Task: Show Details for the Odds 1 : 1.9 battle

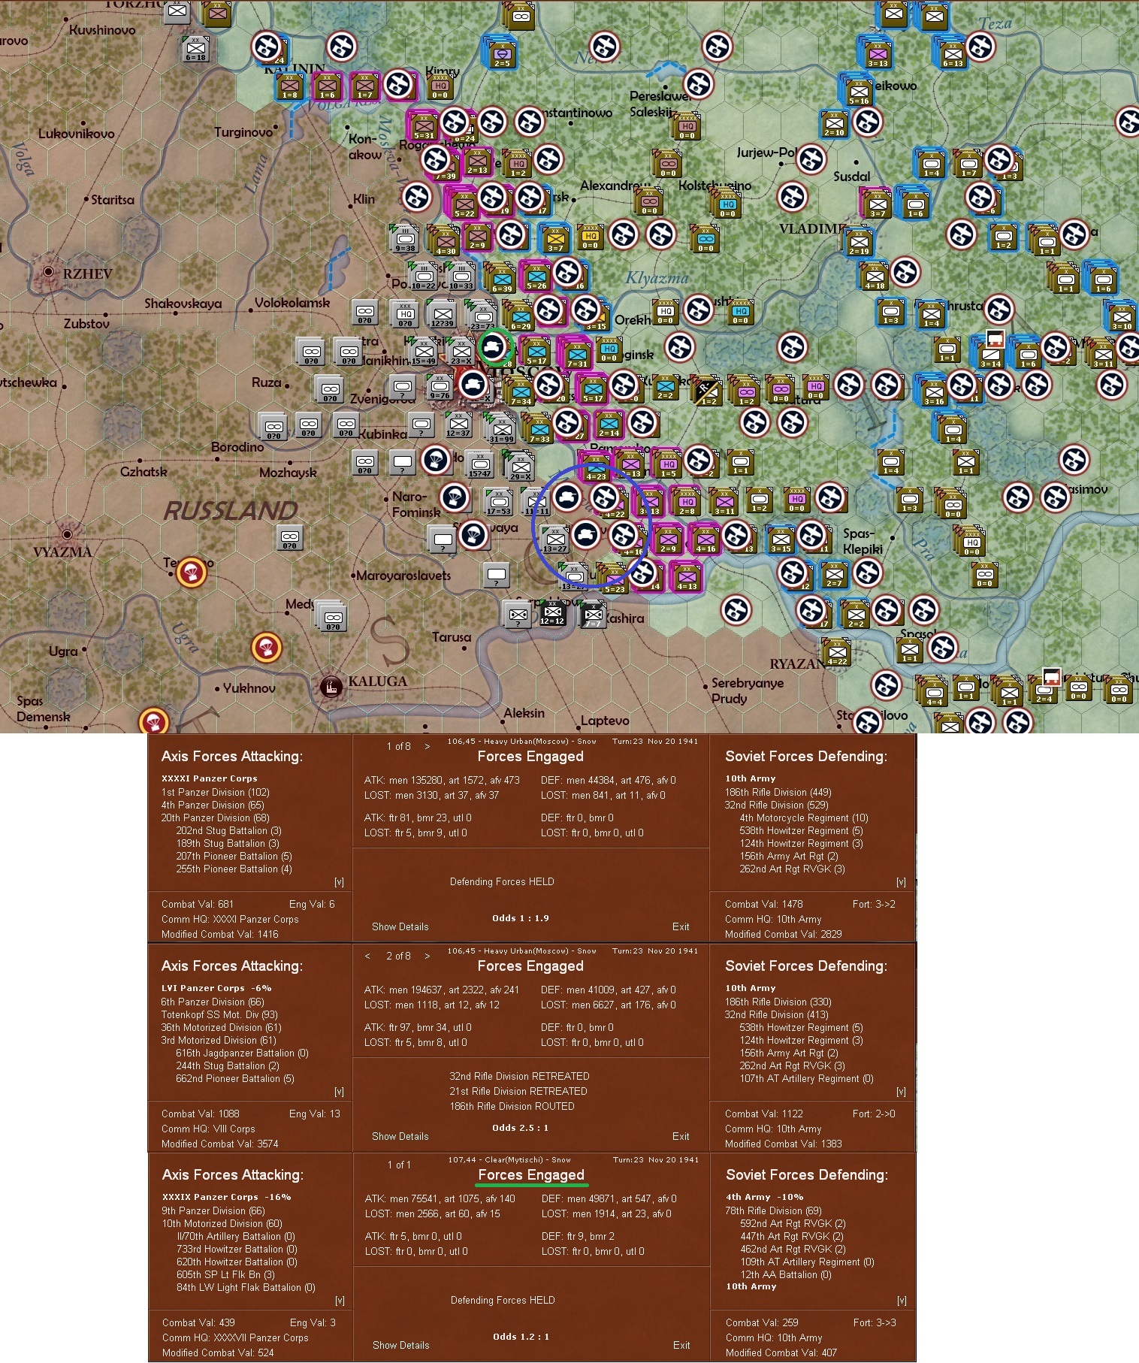Action: 400,926
